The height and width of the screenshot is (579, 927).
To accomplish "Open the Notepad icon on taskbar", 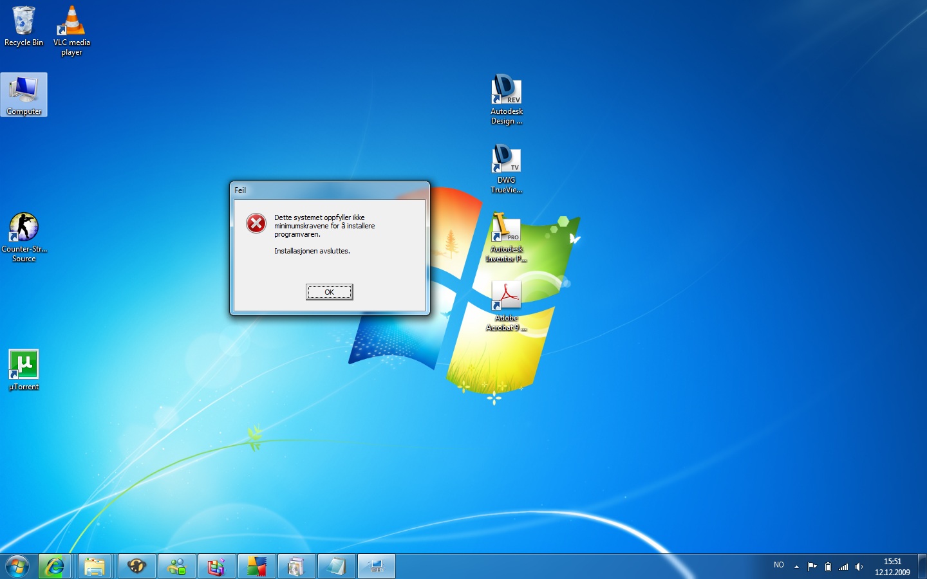I will point(337,567).
